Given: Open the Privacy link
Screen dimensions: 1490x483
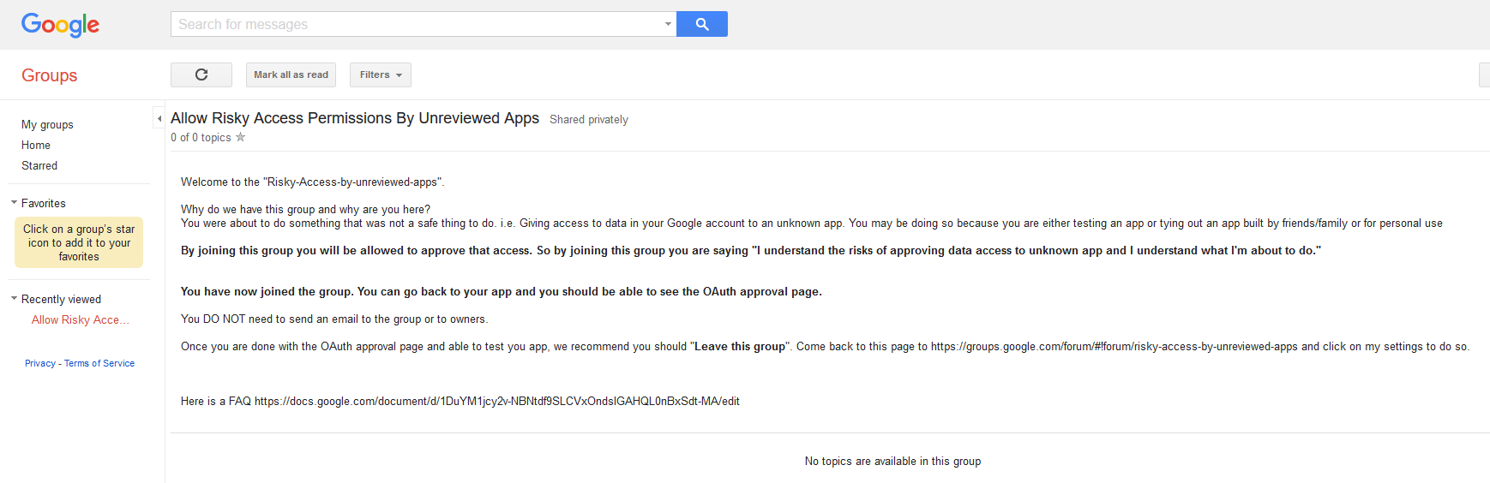Looking at the screenshot, I should click(40, 363).
